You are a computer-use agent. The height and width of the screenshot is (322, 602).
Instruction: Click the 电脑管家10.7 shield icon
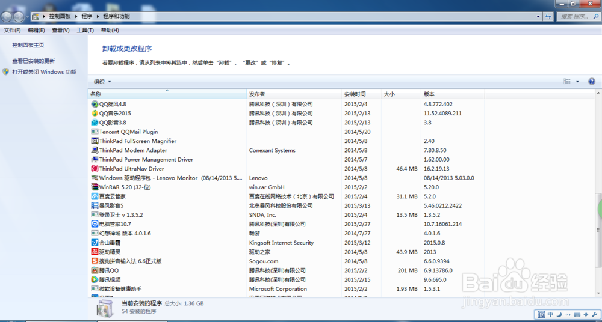pos(95,224)
